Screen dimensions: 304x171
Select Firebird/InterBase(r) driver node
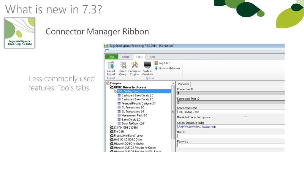pyautogui.click(x=128, y=135)
